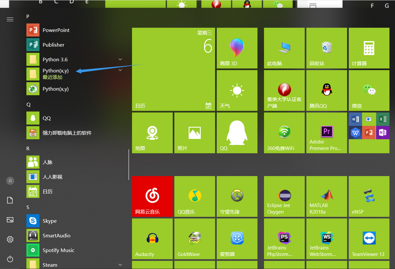Open the 计算器 tile
This screenshot has height=269, width=395.
[x=369, y=48]
